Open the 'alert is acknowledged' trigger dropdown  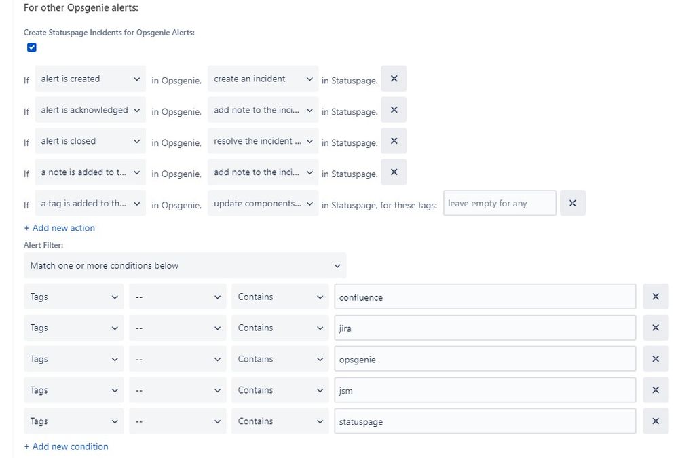90,110
